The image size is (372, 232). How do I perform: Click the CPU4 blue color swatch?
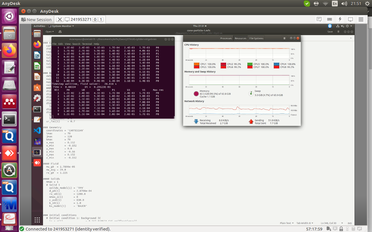[x=276, y=64]
